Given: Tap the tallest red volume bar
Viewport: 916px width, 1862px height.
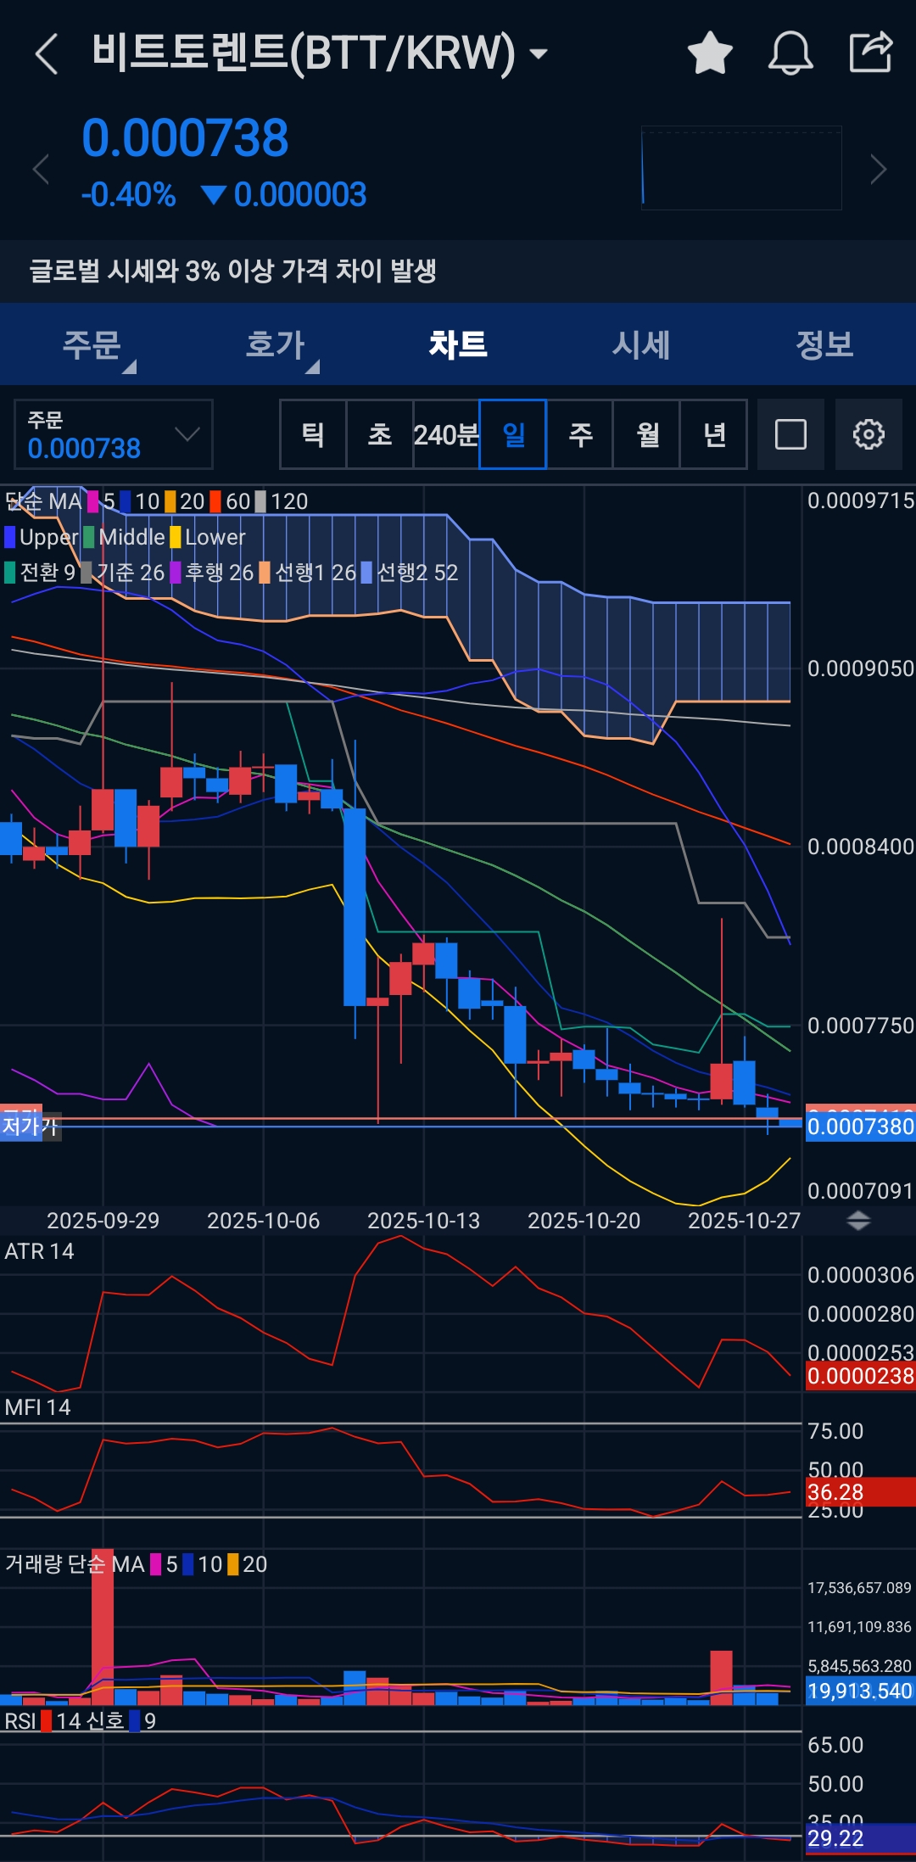Looking at the screenshot, I should tap(103, 1625).
